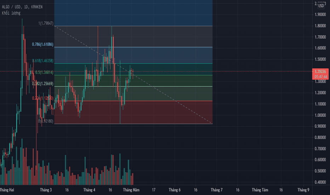Select Fibonacci label 0.786(1.61086)
The image size is (330, 195).
(43, 44)
